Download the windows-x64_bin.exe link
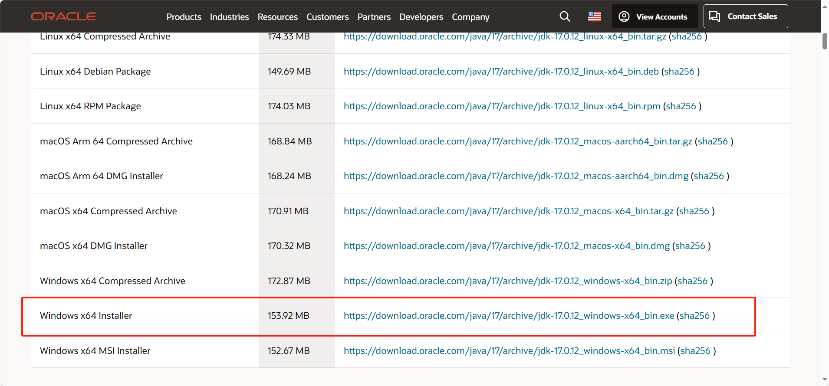 509,316
